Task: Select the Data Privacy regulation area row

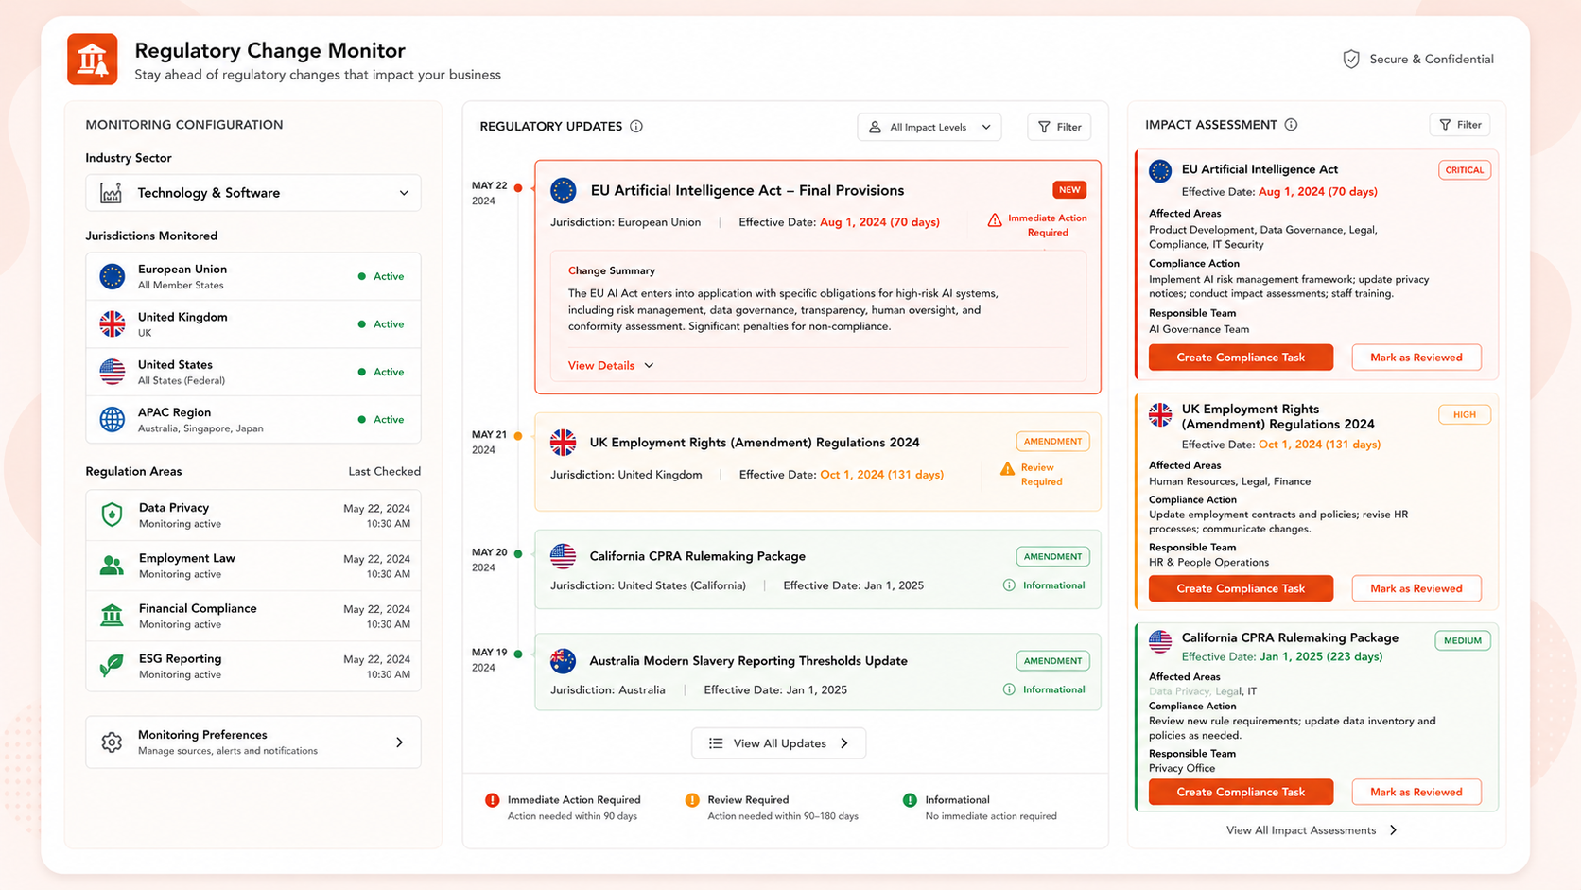Action: (x=253, y=515)
